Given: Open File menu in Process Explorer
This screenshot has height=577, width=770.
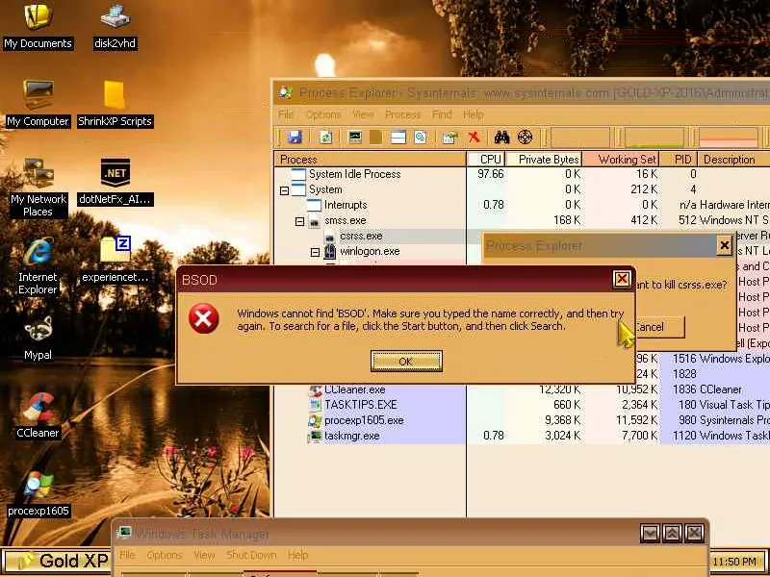Looking at the screenshot, I should coord(286,114).
